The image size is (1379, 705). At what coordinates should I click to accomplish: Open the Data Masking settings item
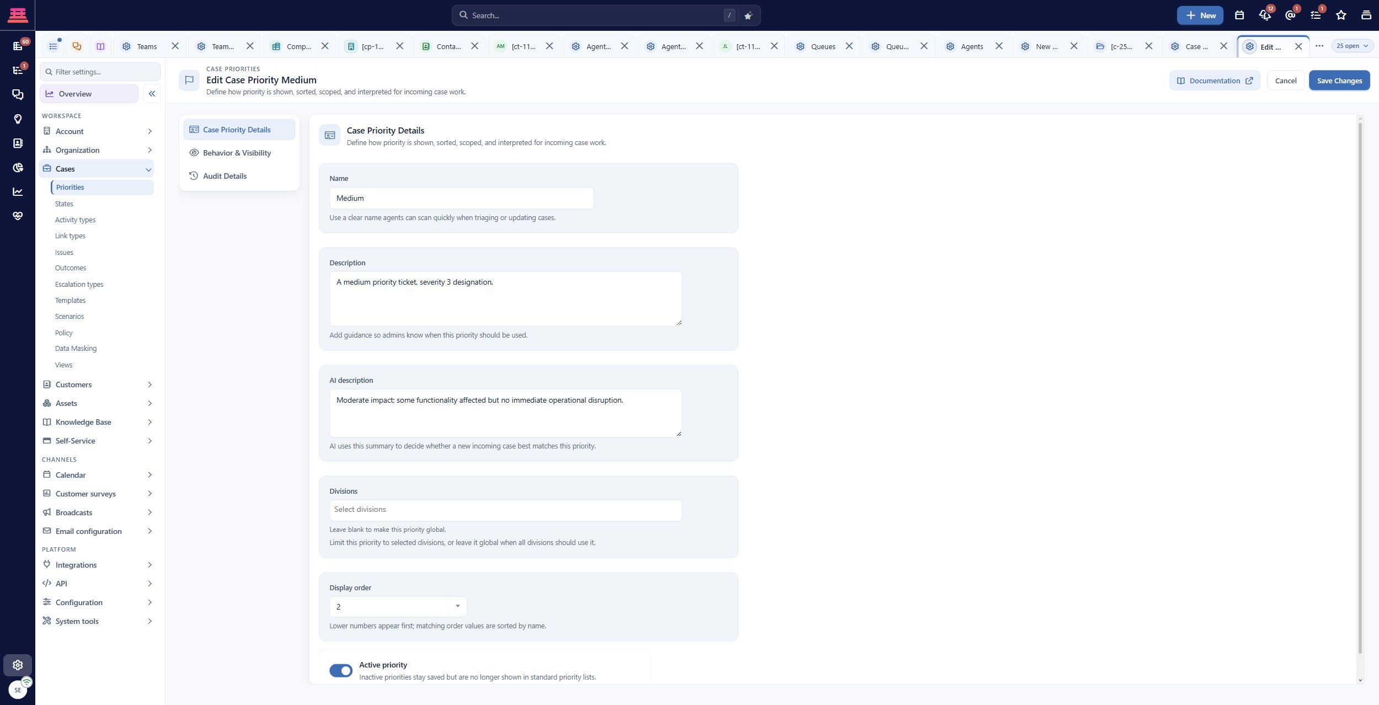click(x=76, y=349)
